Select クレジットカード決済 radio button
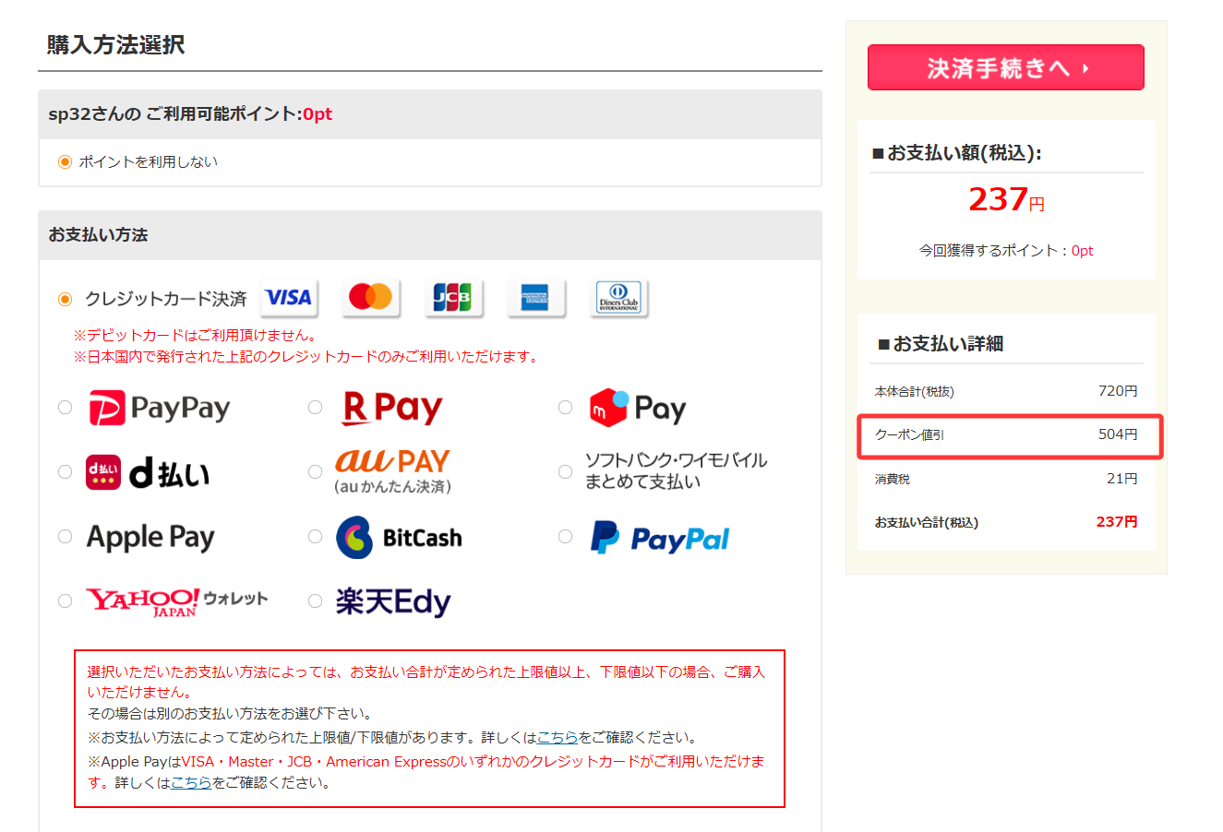Image resolution: width=1223 pixels, height=832 pixels. click(x=65, y=299)
